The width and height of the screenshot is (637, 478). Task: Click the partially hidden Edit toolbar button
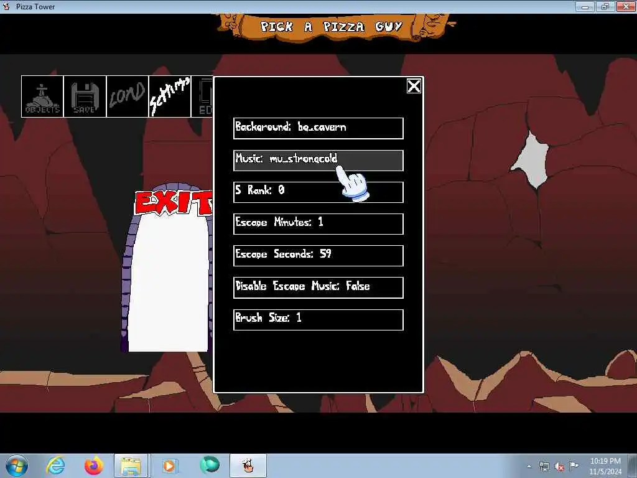click(202, 96)
